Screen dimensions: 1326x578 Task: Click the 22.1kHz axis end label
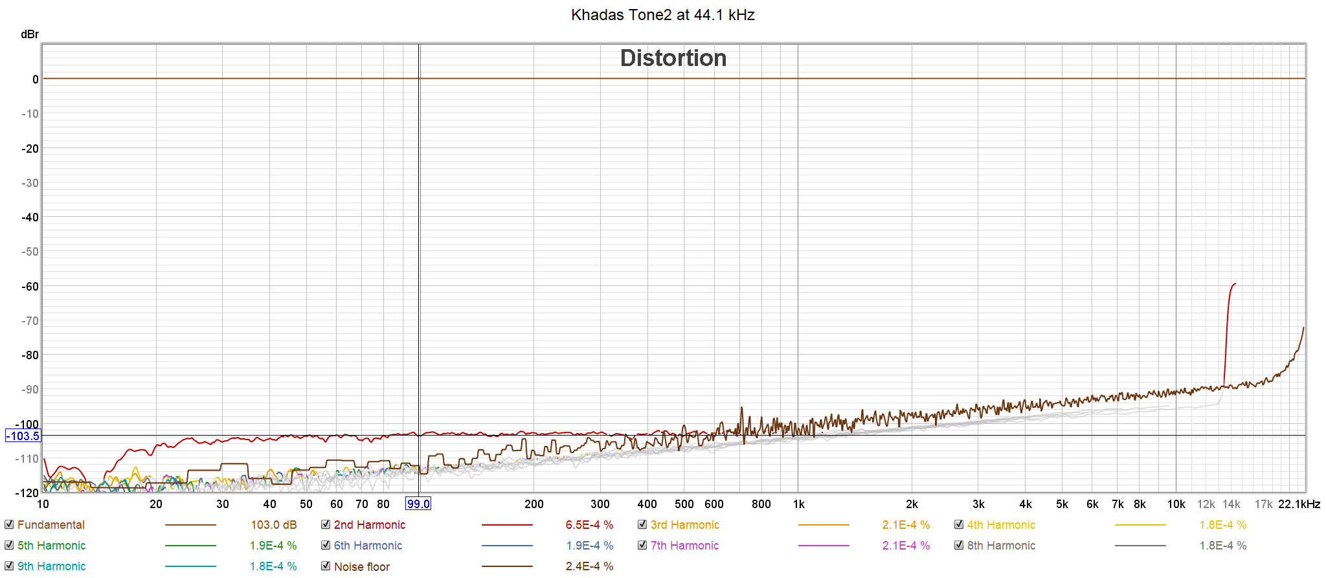pos(1299,504)
